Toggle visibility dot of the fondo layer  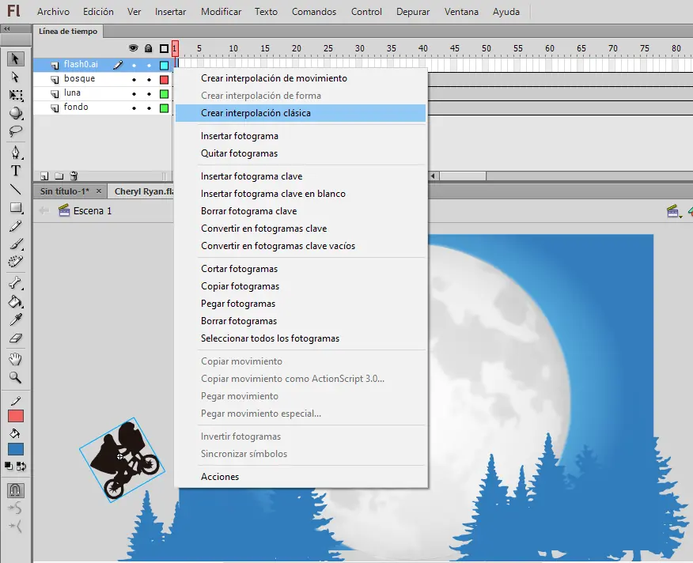click(134, 108)
